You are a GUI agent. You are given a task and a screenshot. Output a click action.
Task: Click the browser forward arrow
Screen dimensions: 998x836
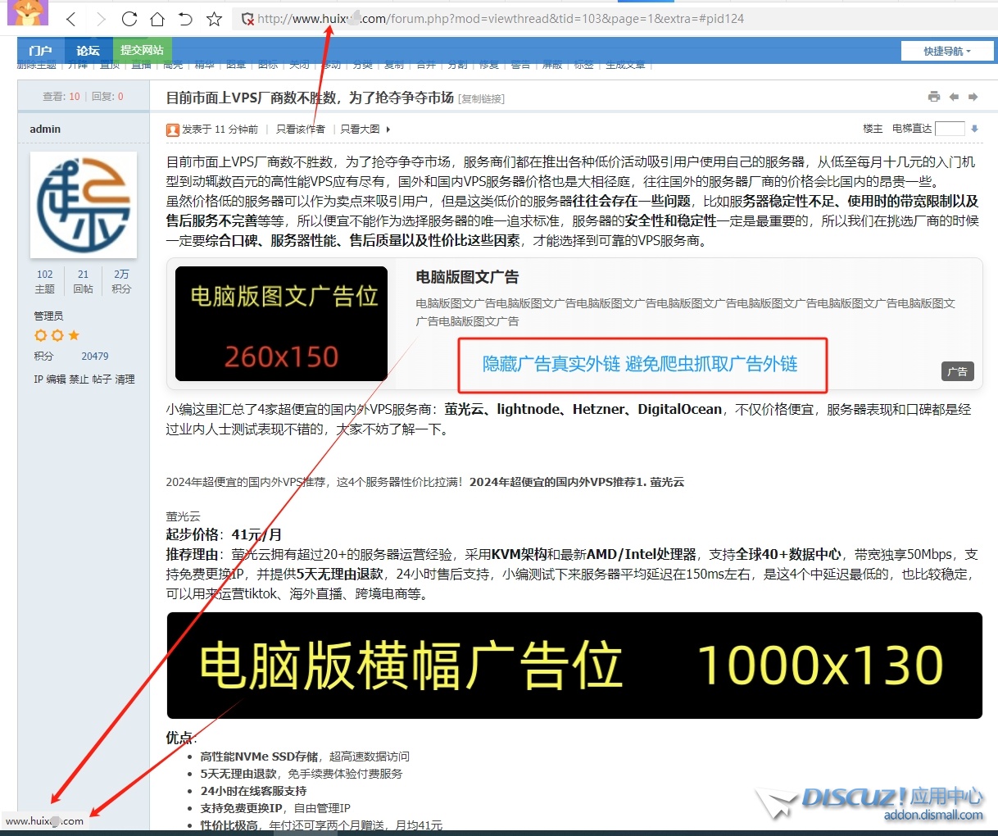[x=100, y=19]
